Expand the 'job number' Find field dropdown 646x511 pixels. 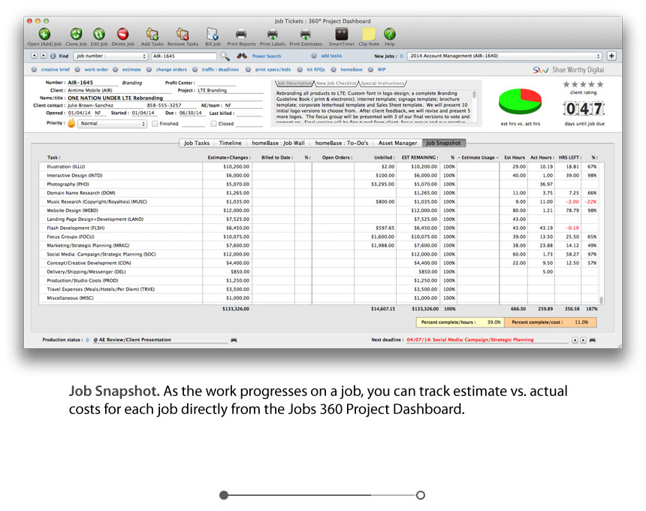click(110, 56)
